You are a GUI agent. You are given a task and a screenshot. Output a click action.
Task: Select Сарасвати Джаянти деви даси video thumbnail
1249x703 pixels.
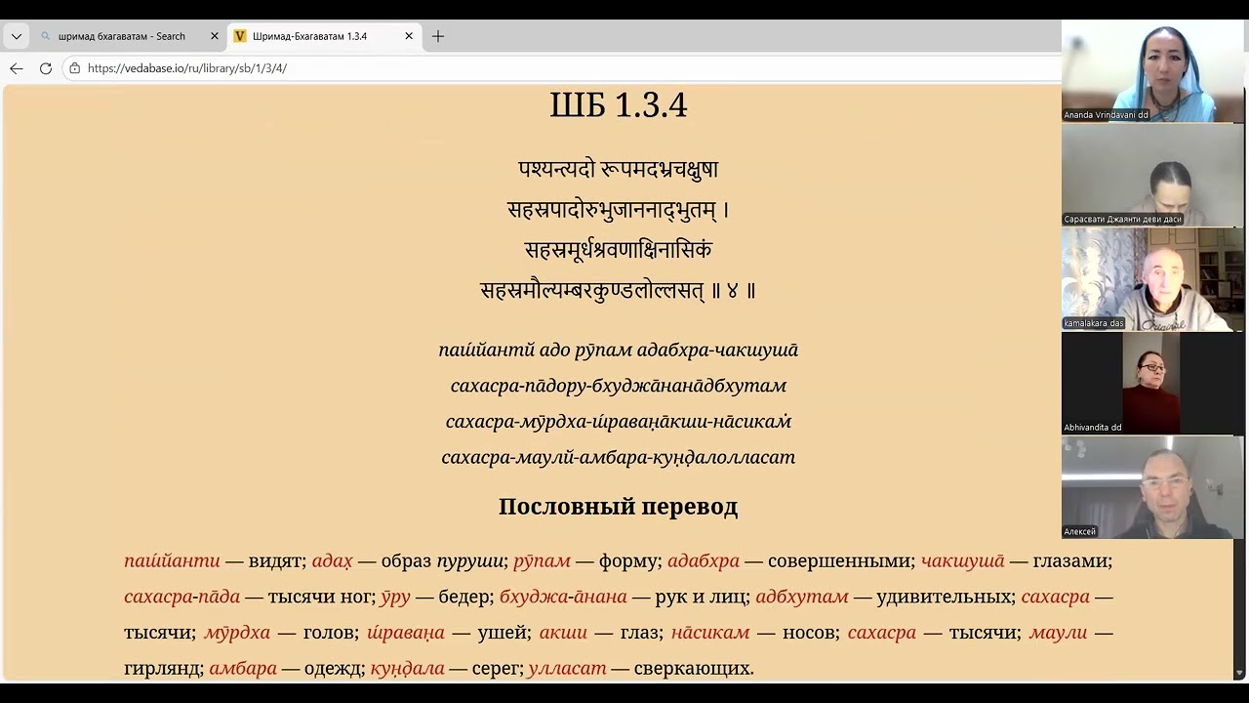coord(1152,175)
